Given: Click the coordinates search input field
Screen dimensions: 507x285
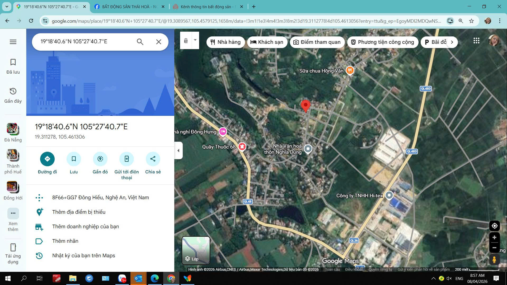Looking at the screenshot, I should [x=84, y=42].
